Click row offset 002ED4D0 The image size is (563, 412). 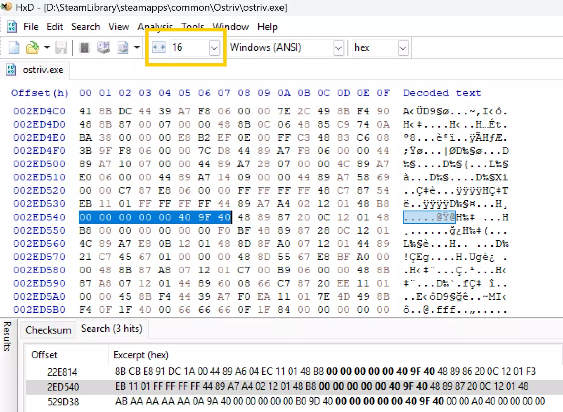(x=39, y=125)
